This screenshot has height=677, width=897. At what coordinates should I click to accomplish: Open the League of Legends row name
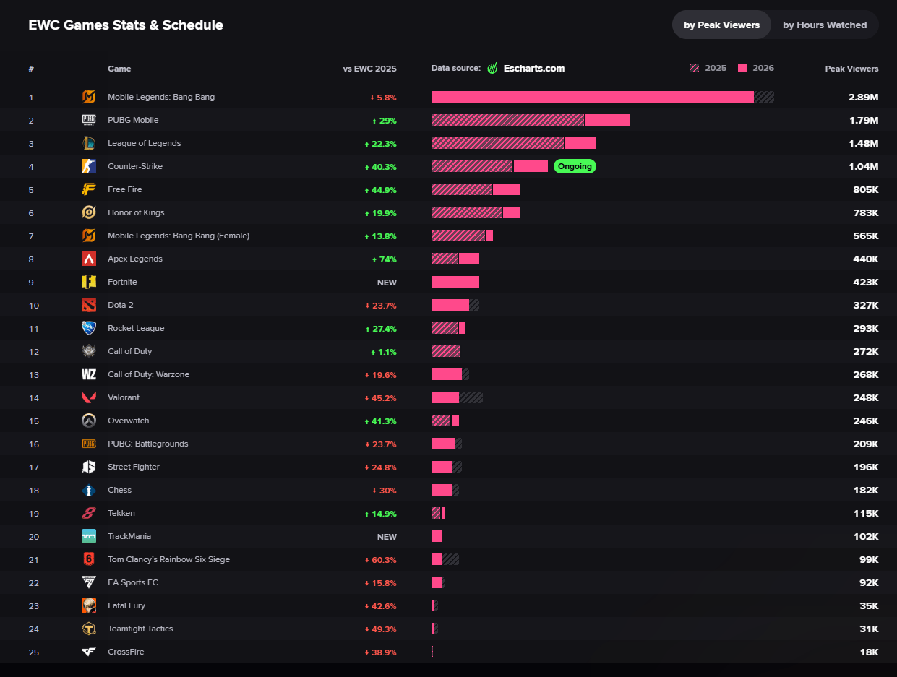coord(145,143)
